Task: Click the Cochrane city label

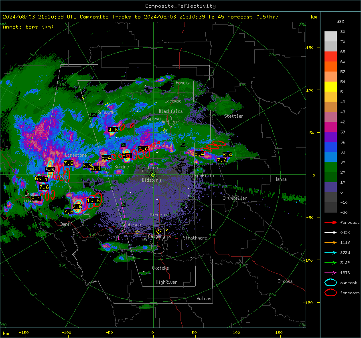Action: [x=131, y=225]
